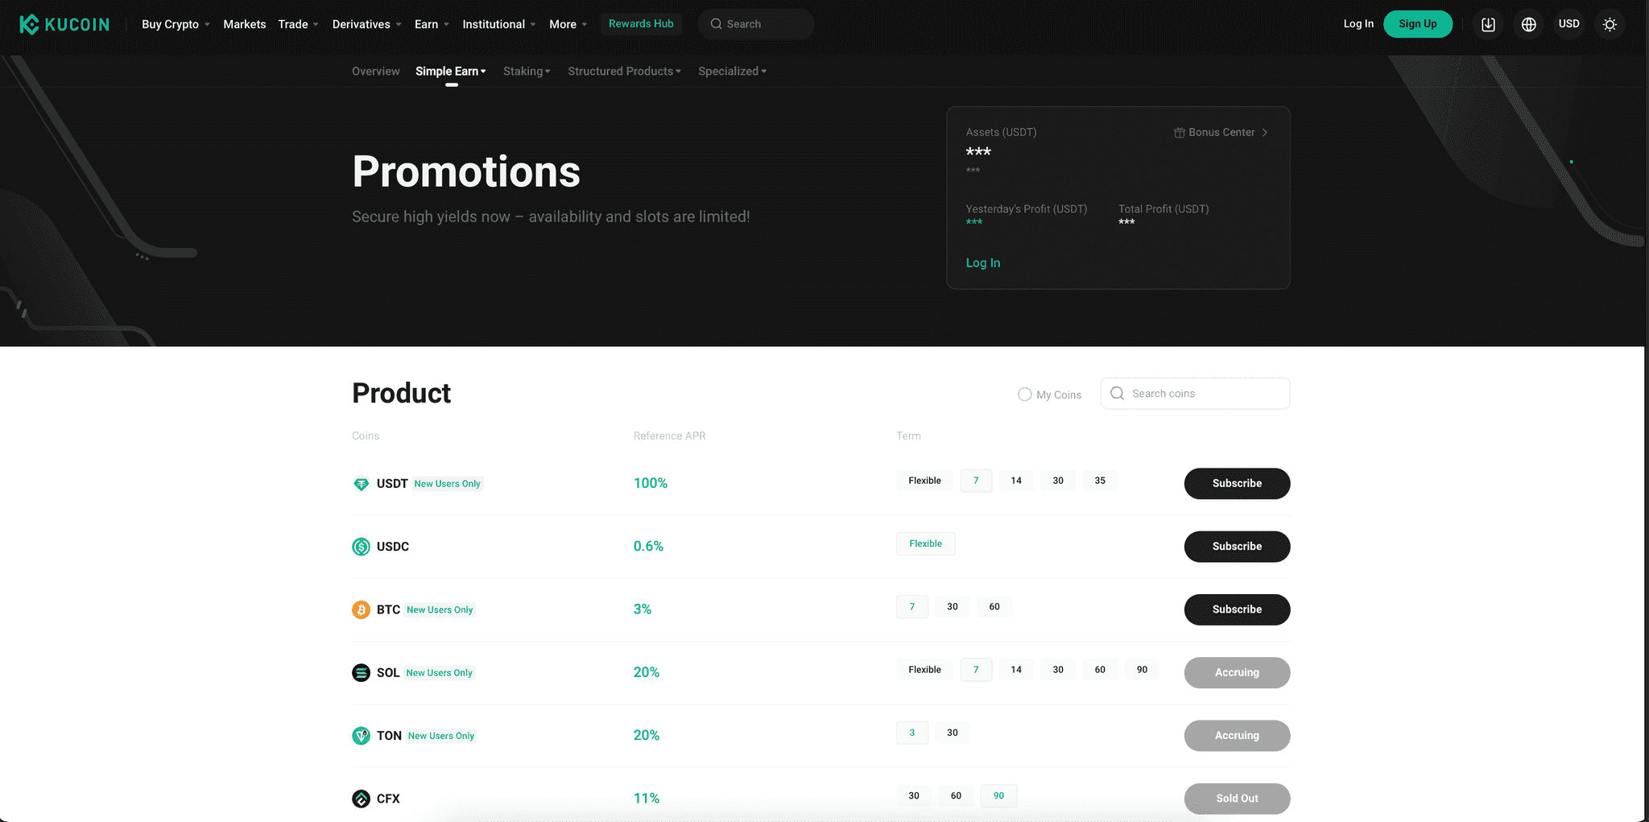Click the KuCoin logo
This screenshot has height=822, width=1649.
[64, 23]
